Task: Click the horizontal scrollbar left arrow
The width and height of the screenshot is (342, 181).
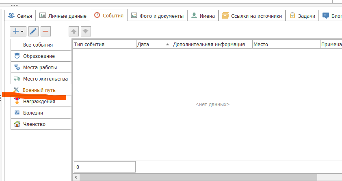Action: (75, 177)
